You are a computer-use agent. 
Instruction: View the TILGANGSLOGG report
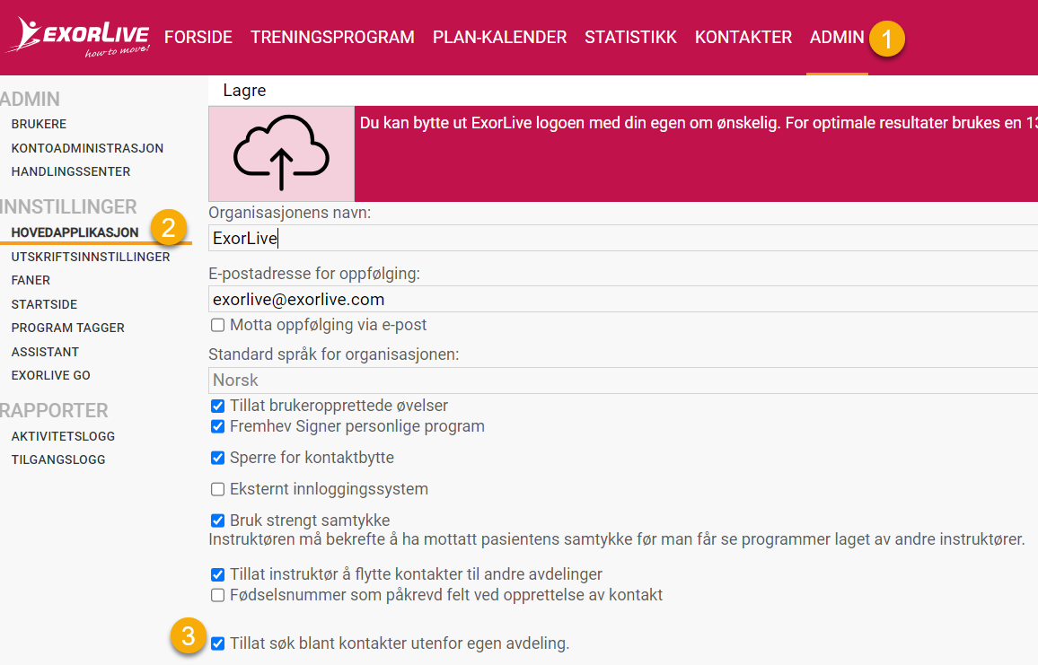(58, 459)
